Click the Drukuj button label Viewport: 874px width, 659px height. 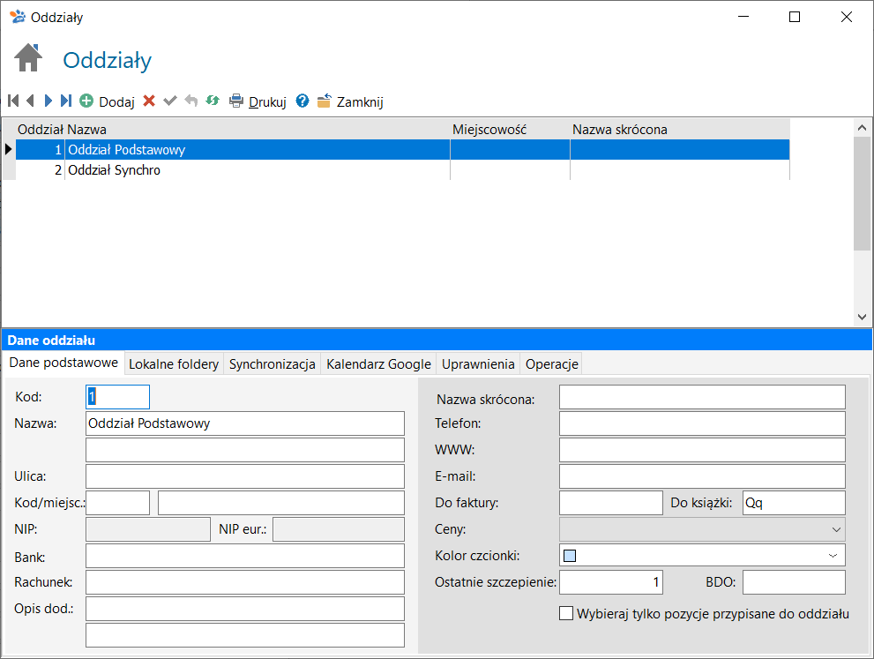pos(267,102)
